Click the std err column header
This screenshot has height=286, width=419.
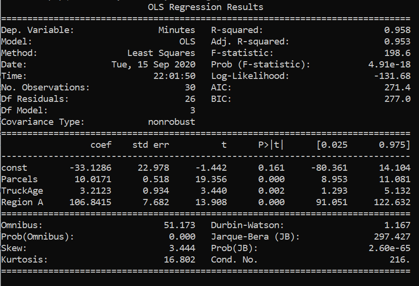click(151, 145)
